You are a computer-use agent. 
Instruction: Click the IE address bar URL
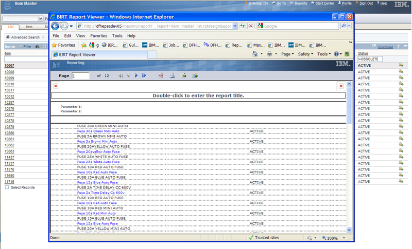[x=158, y=26]
